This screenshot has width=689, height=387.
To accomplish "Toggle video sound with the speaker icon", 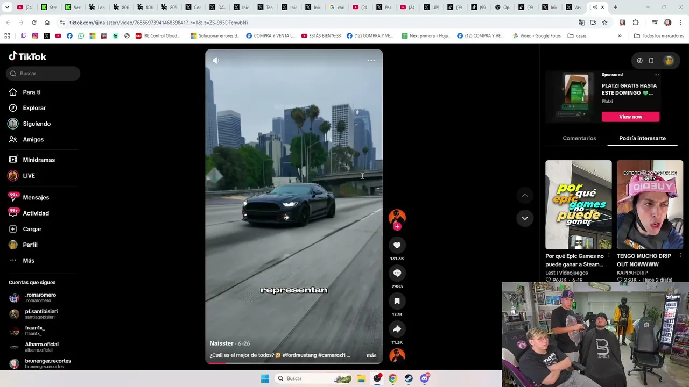I will pyautogui.click(x=216, y=60).
